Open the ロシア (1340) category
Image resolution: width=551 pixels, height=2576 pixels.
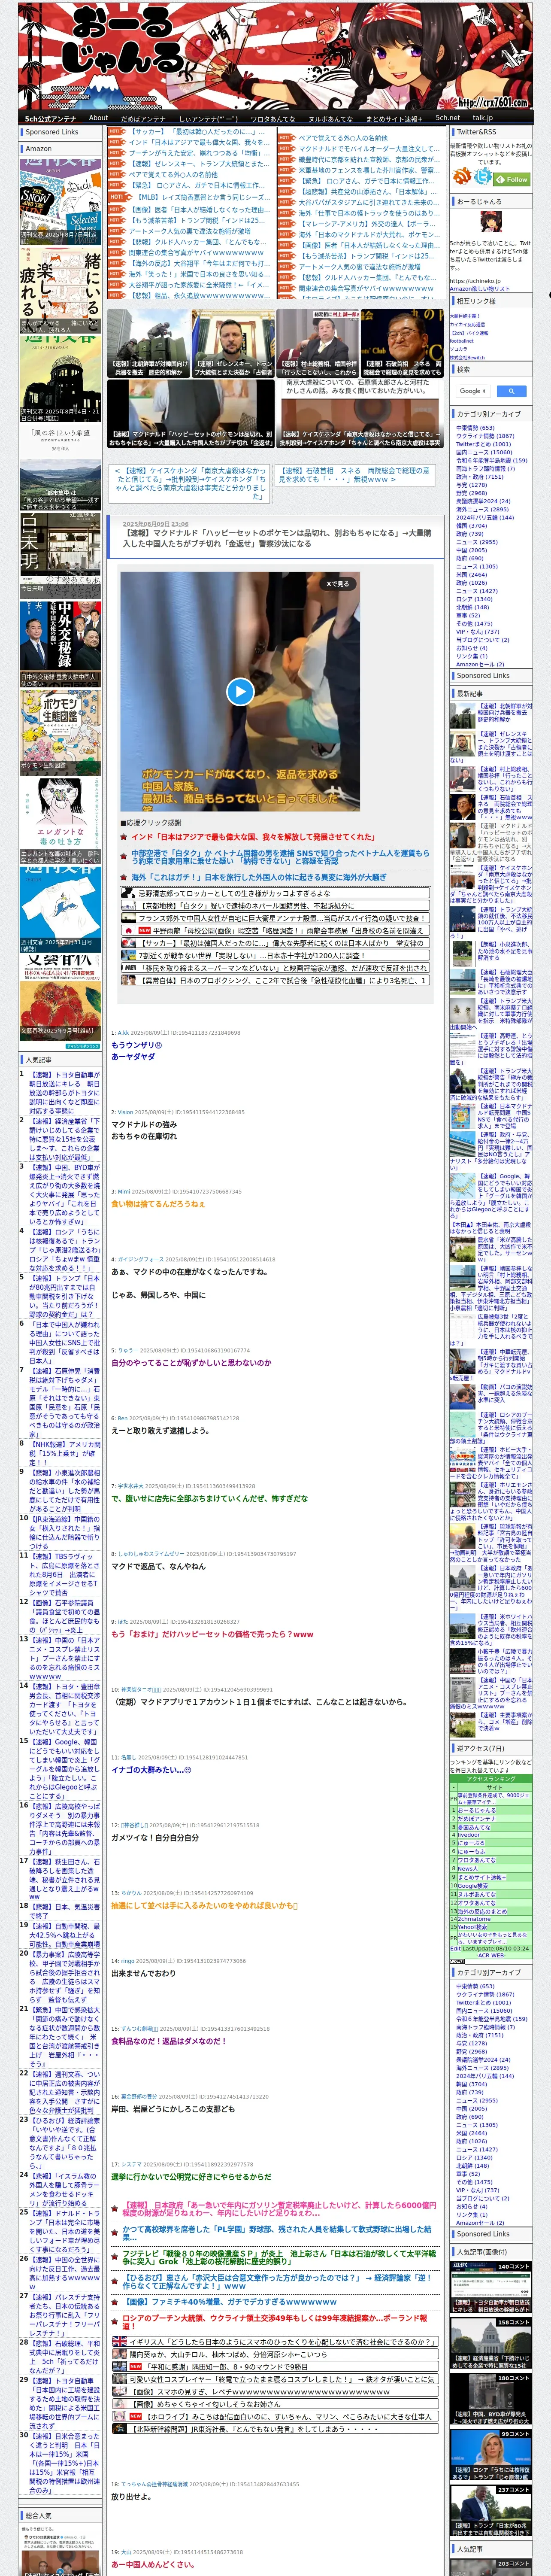(474, 599)
